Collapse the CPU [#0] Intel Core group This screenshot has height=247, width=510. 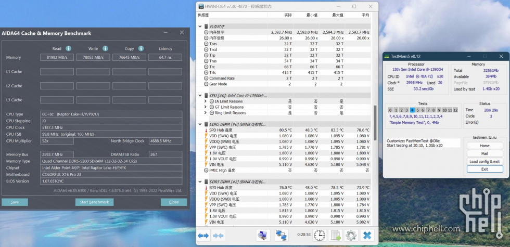coord(200,96)
